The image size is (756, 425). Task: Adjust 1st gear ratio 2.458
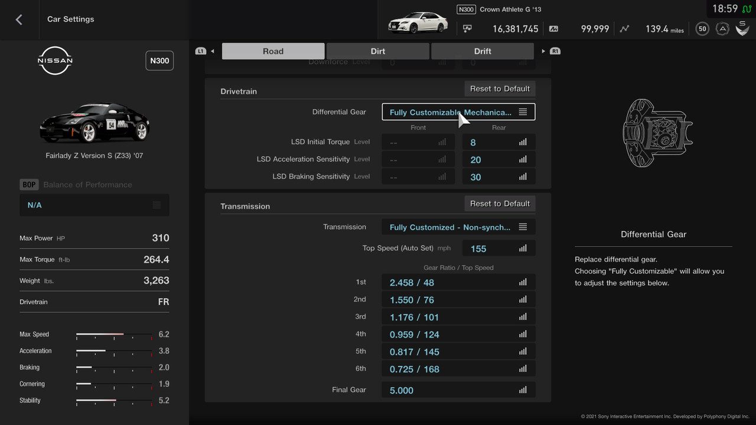tap(459, 282)
